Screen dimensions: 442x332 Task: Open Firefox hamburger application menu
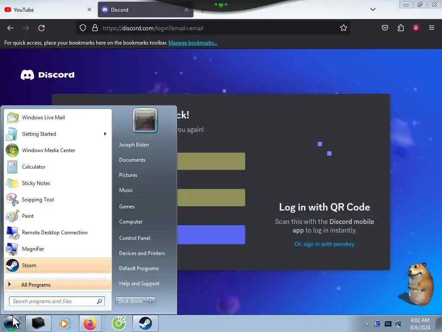[x=432, y=28]
